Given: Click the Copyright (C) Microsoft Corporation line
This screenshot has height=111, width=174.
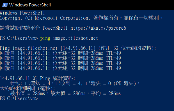Looking at the screenshot, I should point(81,18).
